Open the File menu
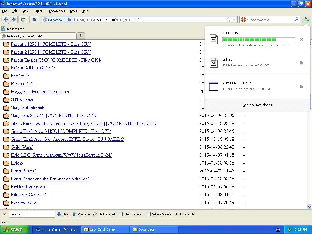This screenshot has height=234, width=312. [5, 11]
